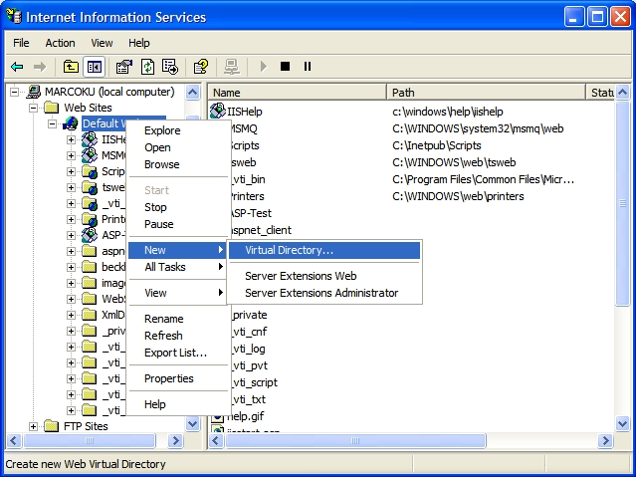Screen dimensions: 636x477
Task: Collapse the Web Sites tree node
Action: (33, 108)
